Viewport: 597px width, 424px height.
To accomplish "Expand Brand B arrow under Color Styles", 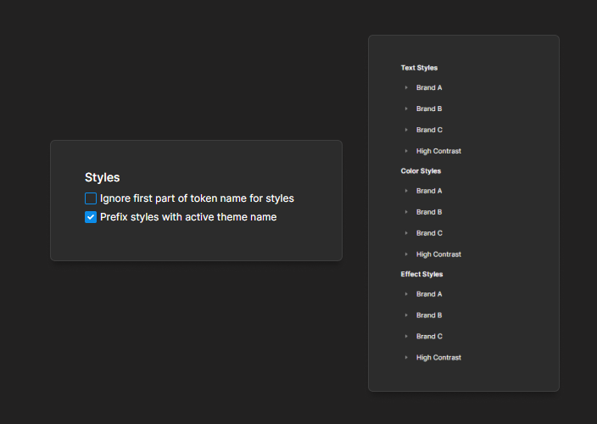I will click(x=406, y=212).
